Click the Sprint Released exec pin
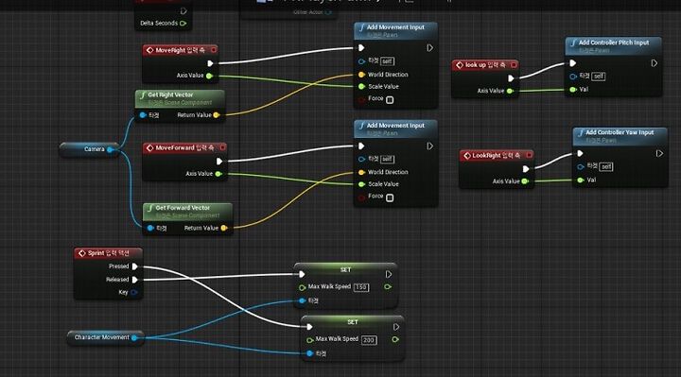This screenshot has width=681, height=377. pyautogui.click(x=134, y=280)
